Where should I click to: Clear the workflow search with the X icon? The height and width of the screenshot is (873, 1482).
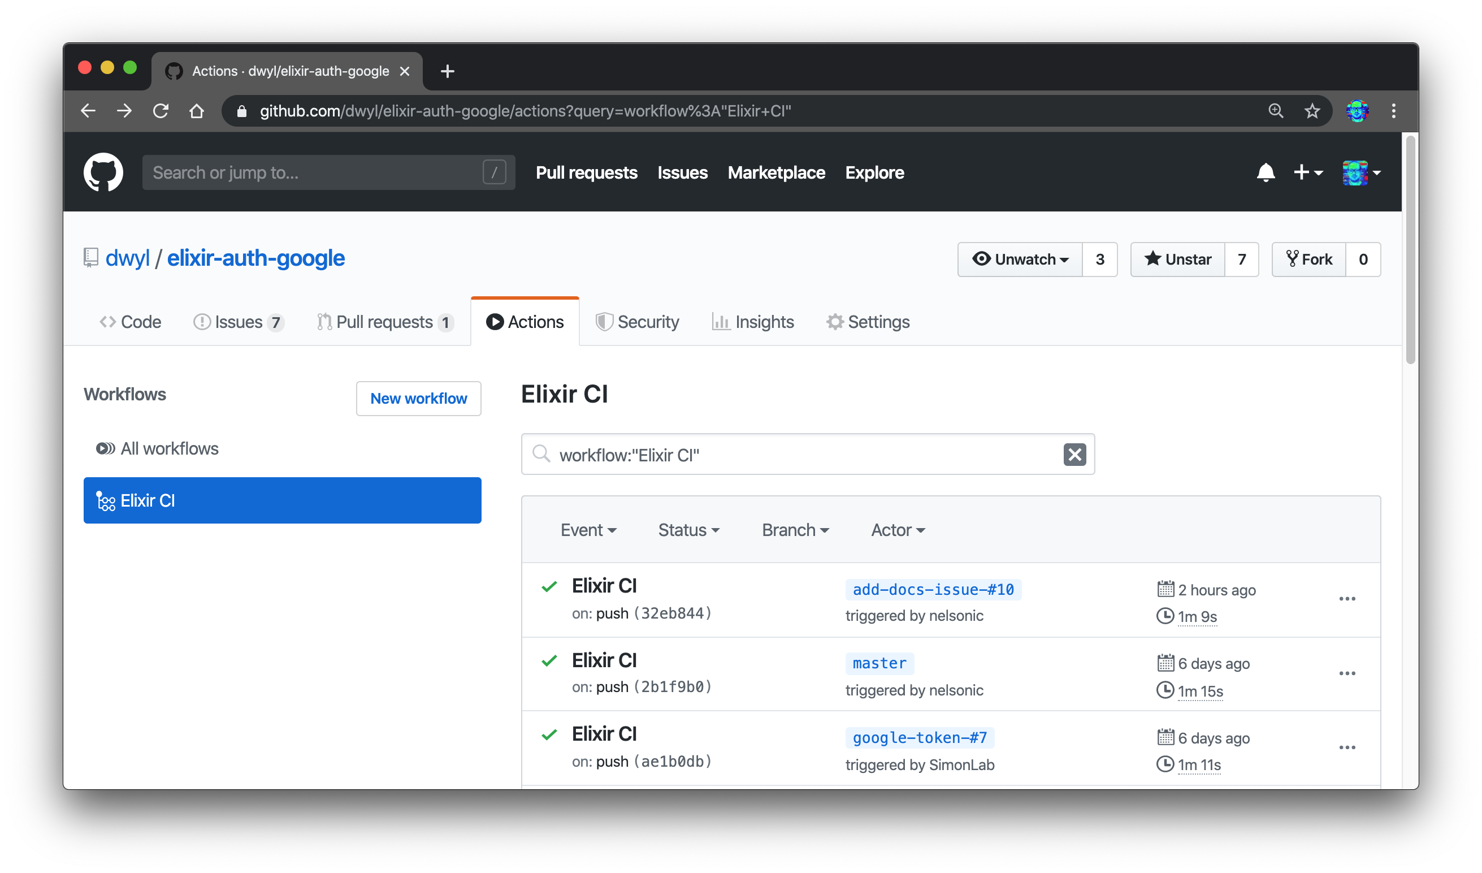[x=1074, y=454]
